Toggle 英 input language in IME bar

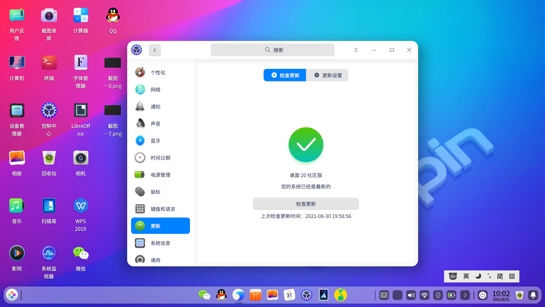coord(466,276)
